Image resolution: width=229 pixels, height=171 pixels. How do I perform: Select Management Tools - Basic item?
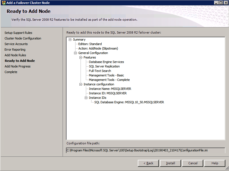(x=106, y=75)
